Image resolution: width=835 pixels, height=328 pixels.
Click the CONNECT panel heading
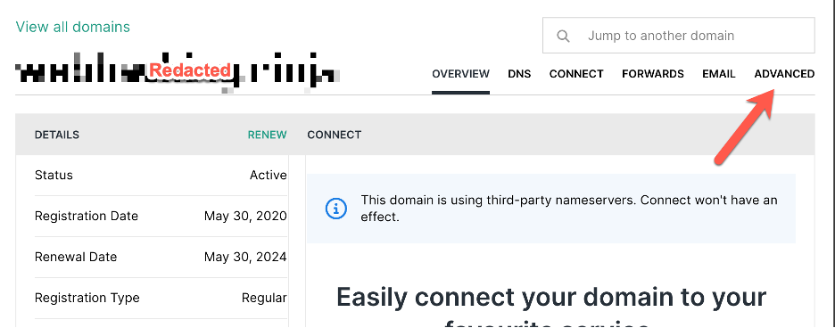pos(335,135)
